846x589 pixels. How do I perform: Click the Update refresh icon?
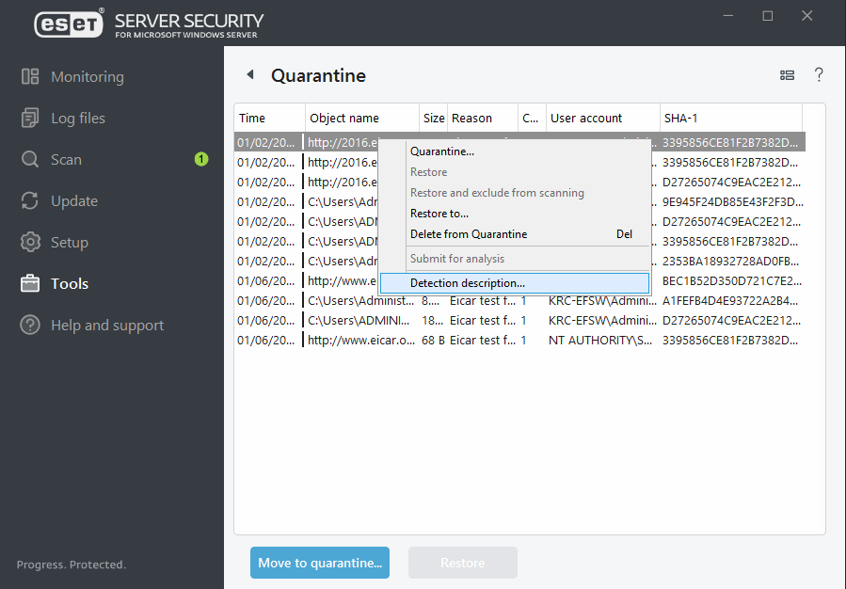[30, 201]
